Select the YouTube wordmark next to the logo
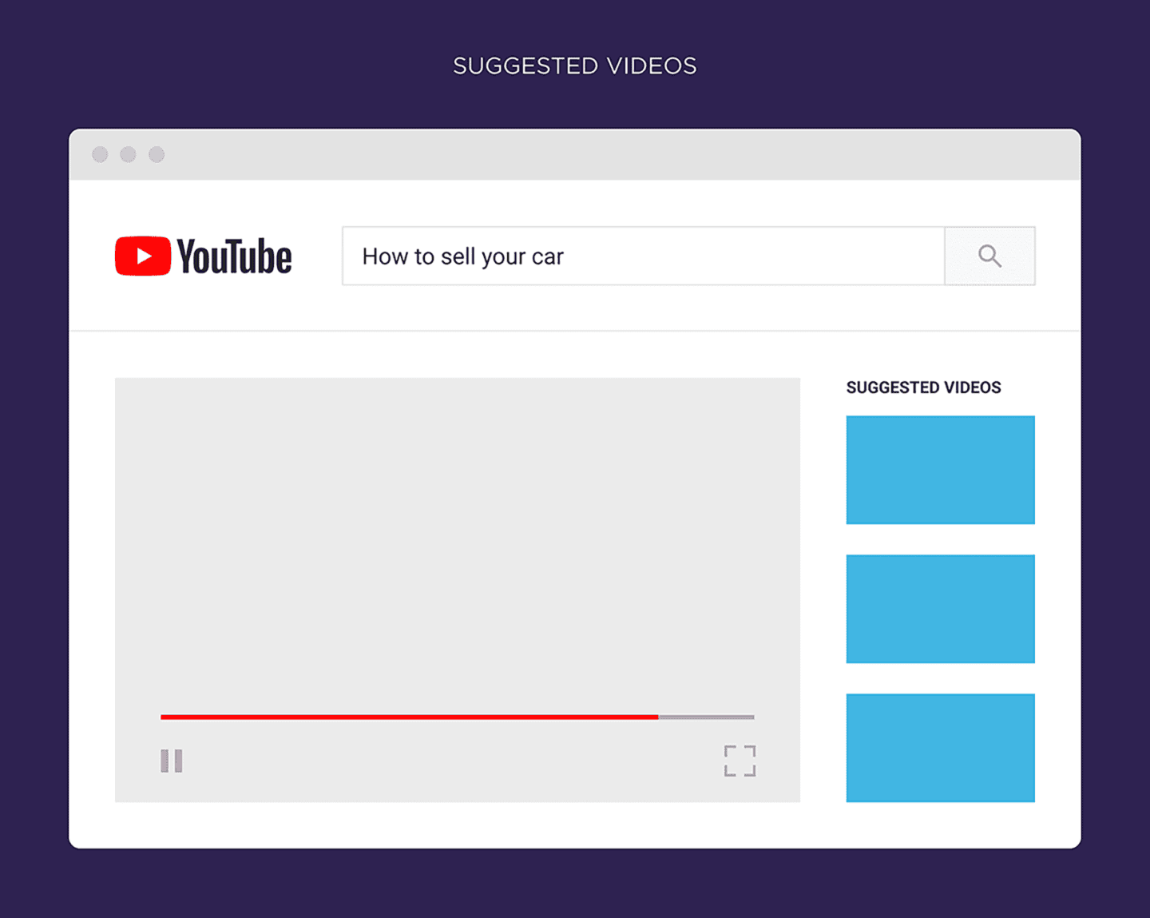The image size is (1150, 918). pyautogui.click(x=235, y=256)
